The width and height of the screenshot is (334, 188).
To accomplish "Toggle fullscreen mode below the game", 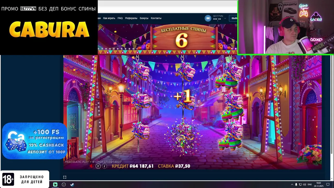I will [65, 177].
